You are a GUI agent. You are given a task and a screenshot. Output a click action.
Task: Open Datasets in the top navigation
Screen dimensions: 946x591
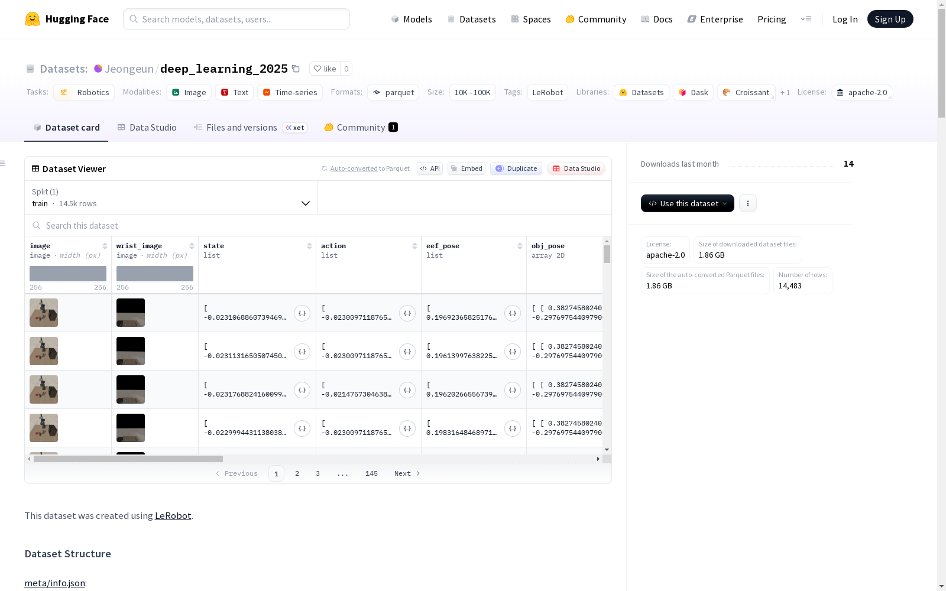(472, 19)
